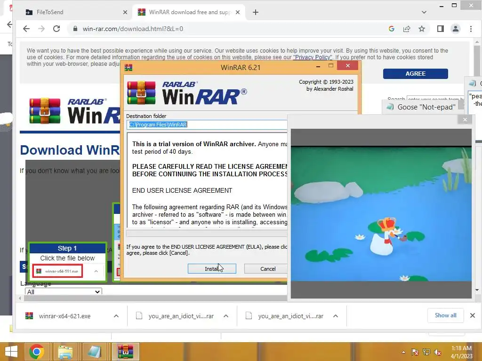Toggle the Chrome side panel
482x361 pixels.
coord(440,29)
